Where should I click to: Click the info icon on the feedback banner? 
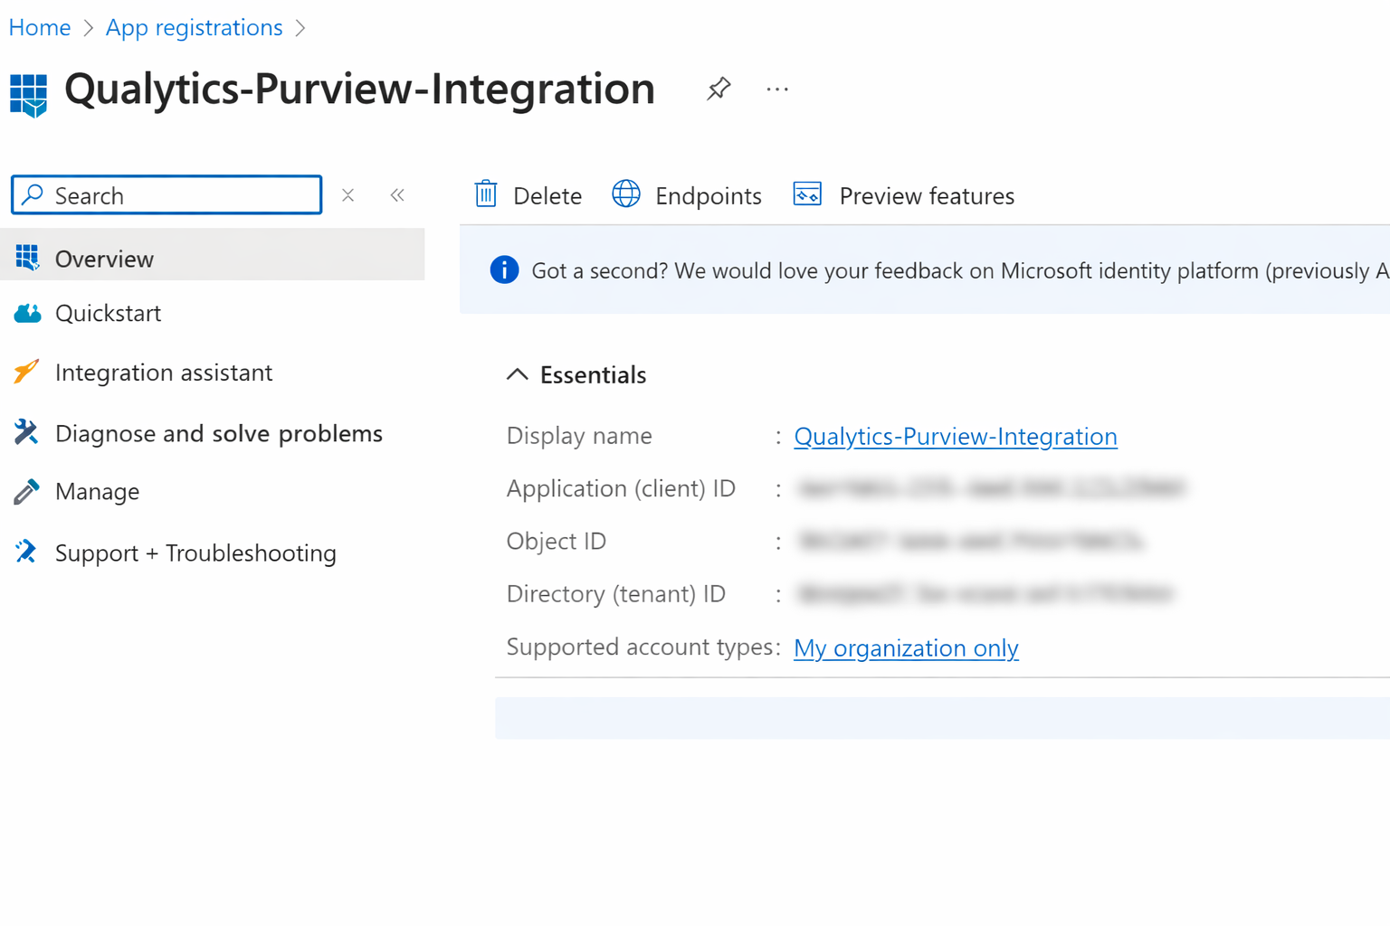pyautogui.click(x=504, y=269)
